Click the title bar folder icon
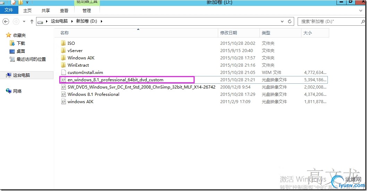Screen dimensions: 367x191 20,2
